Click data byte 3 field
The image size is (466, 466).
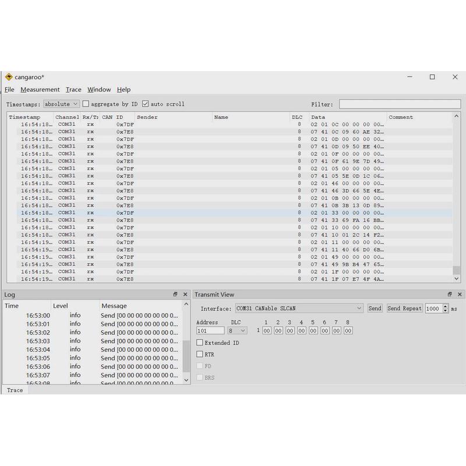coord(290,330)
